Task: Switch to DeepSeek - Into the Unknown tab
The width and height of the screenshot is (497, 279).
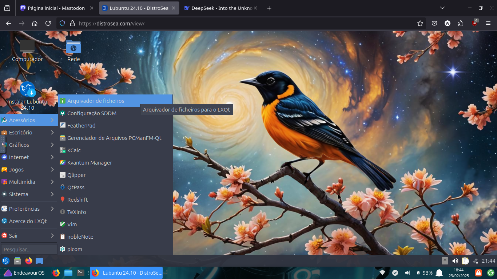Action: pyautogui.click(x=222, y=8)
